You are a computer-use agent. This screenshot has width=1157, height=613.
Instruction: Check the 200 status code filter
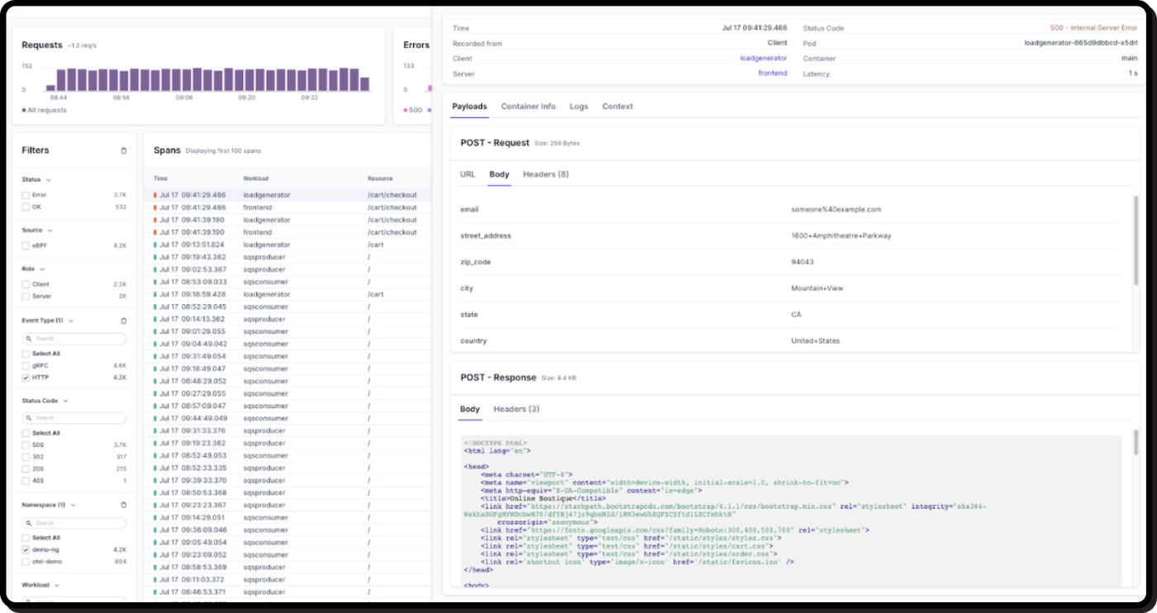coord(26,468)
